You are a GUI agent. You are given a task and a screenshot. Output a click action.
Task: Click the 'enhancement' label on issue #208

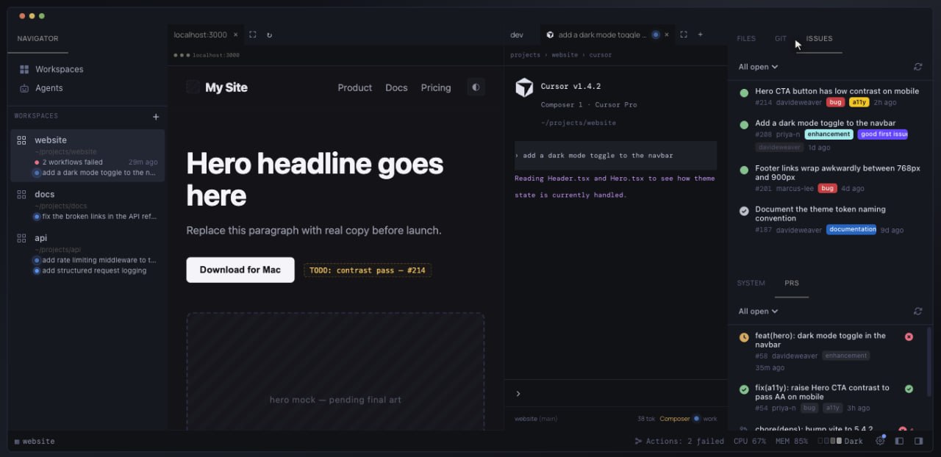pos(829,134)
